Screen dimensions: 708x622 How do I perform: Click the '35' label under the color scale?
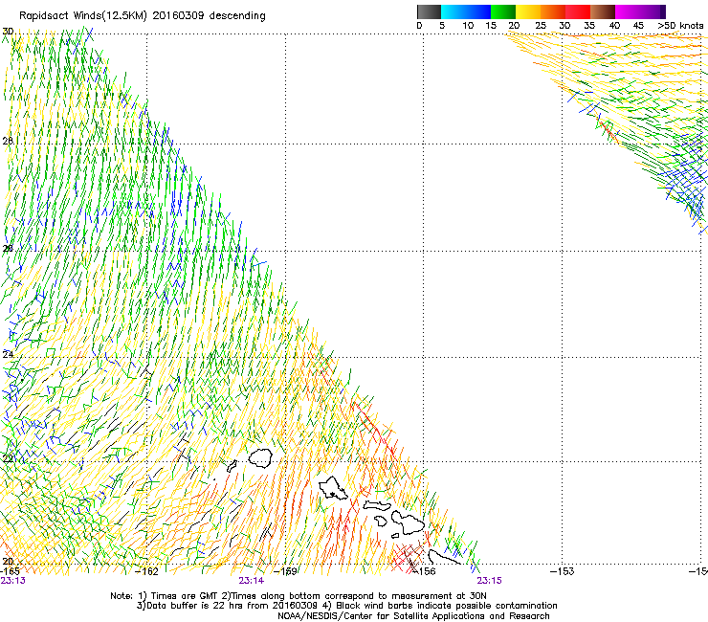(x=589, y=26)
